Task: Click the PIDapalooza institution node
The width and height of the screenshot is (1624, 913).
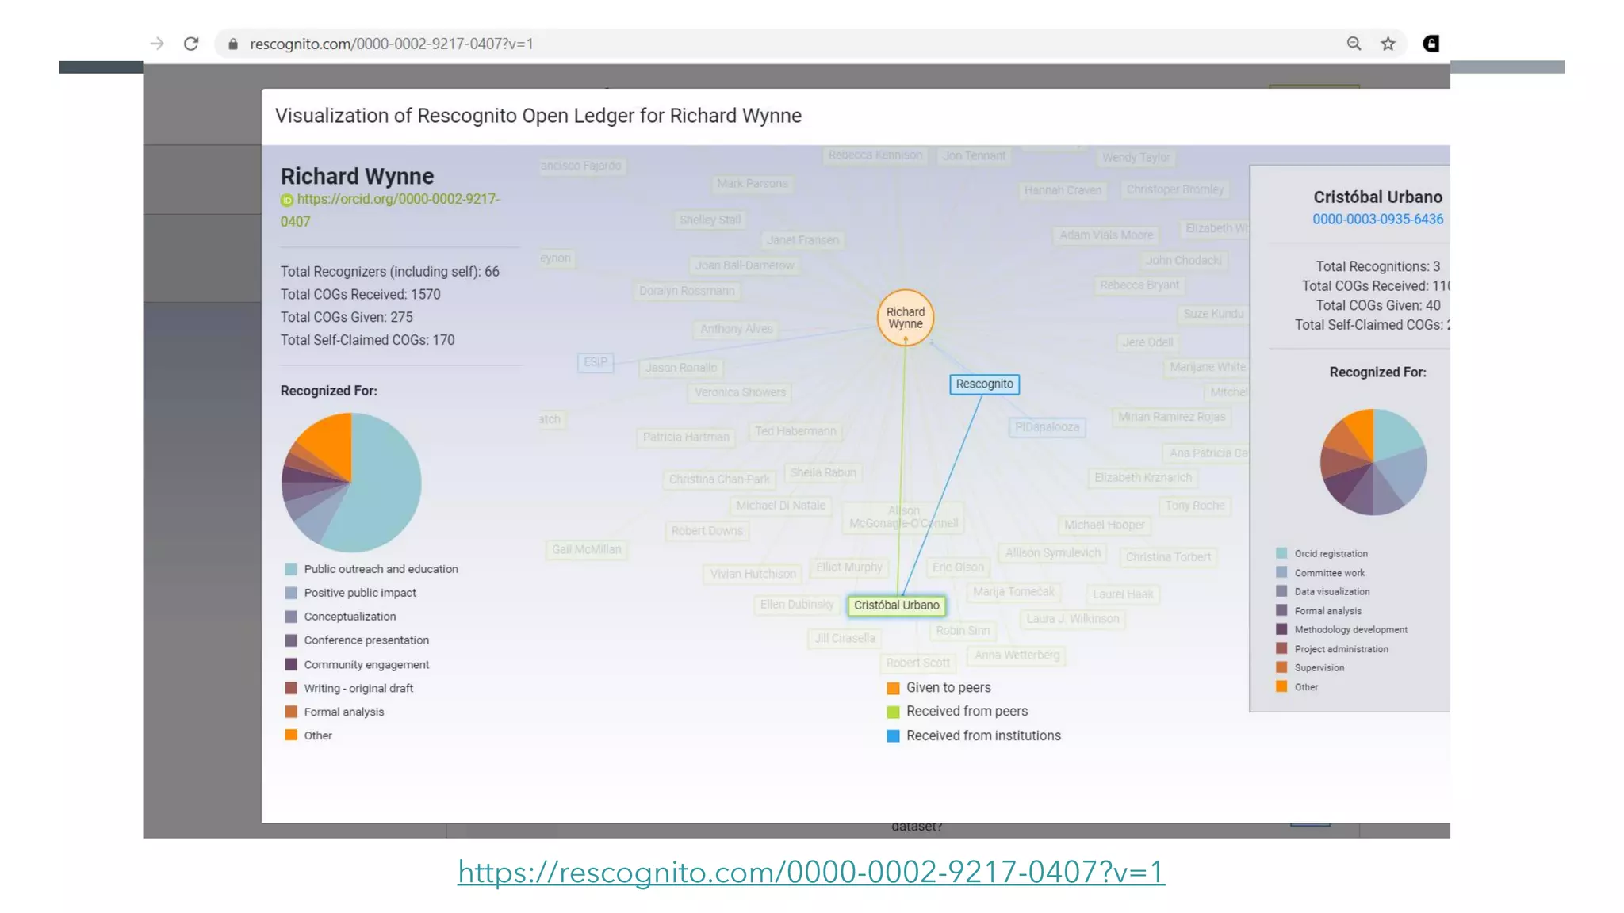Action: tap(1047, 427)
